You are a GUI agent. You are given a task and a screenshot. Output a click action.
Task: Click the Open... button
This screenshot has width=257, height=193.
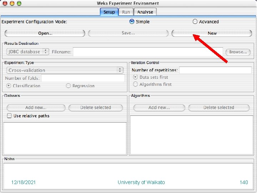click(45, 33)
